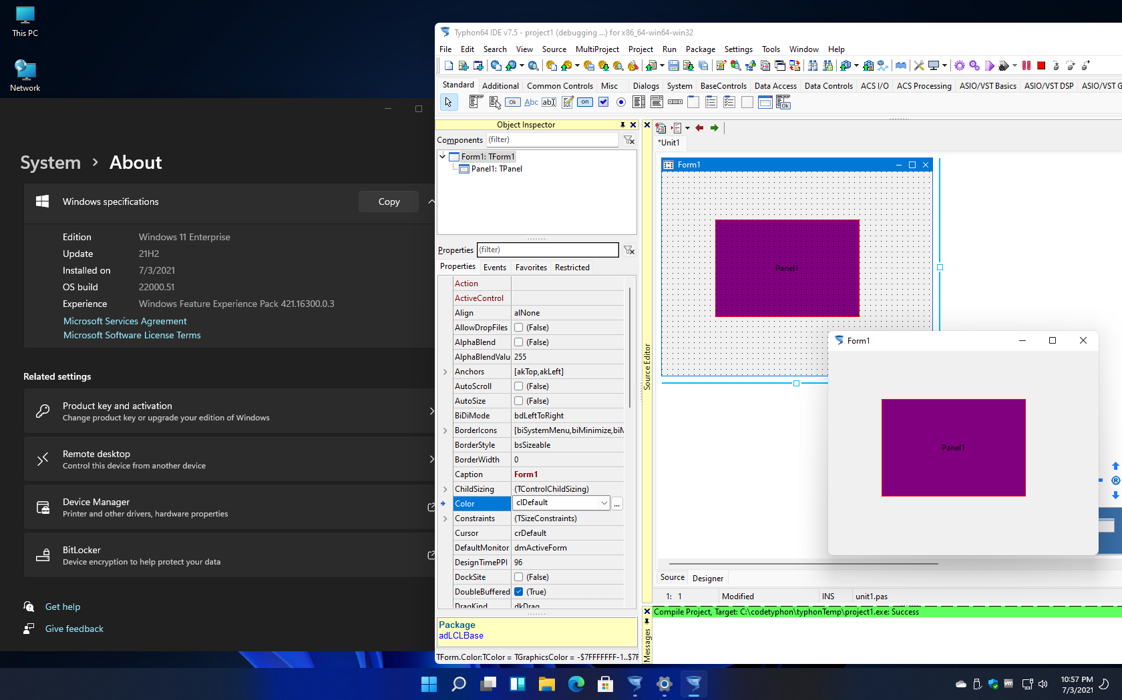The width and height of the screenshot is (1122, 700).
Task: Click the purple settings gear toolbar icon
Action: tap(960, 65)
